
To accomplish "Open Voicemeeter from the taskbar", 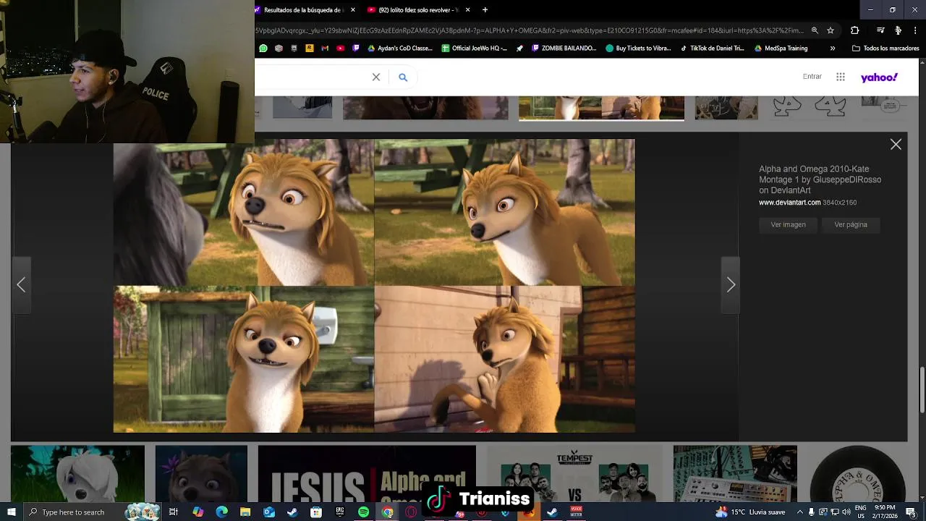I will (x=577, y=512).
